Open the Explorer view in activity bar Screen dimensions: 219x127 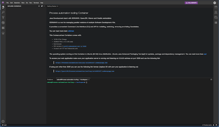click(x=3, y=7)
